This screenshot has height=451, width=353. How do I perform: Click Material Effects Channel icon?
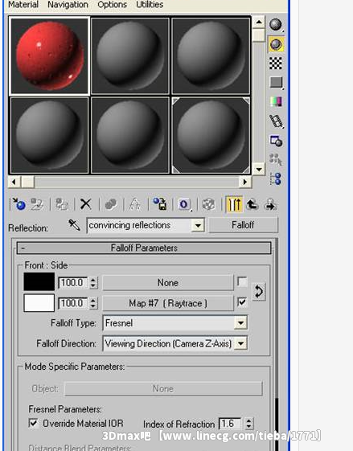pyautogui.click(x=184, y=204)
